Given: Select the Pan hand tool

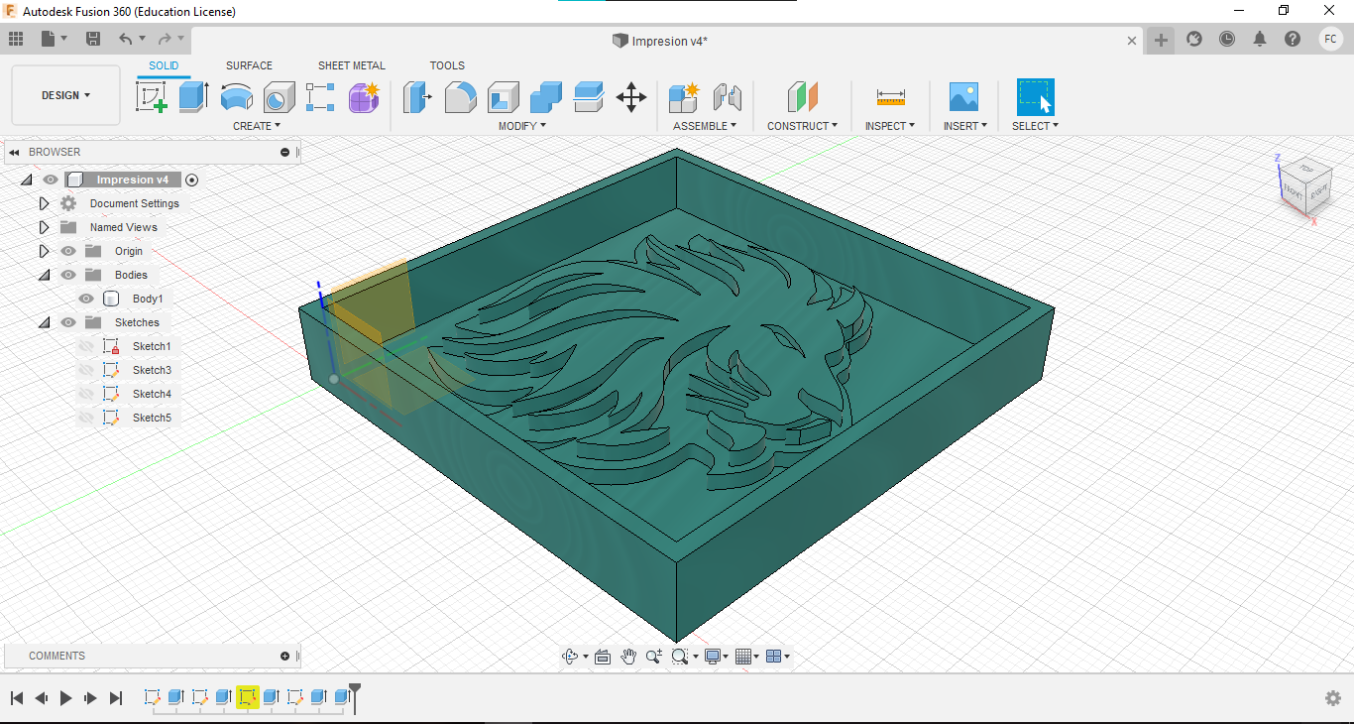Looking at the screenshot, I should [628, 657].
